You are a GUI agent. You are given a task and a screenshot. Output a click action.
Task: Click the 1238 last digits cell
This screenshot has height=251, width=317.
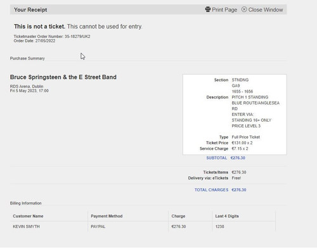[220, 226]
